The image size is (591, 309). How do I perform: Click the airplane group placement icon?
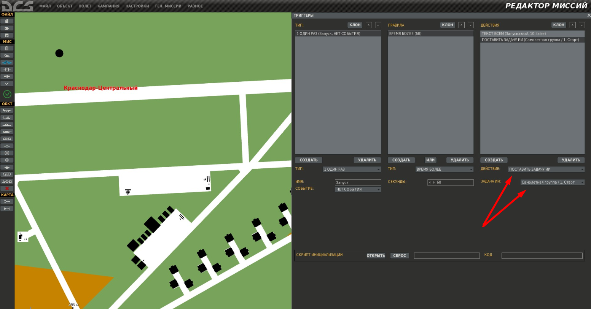7,111
